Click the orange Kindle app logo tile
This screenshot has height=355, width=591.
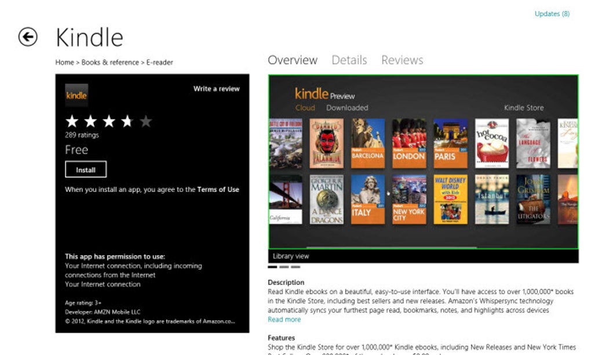point(76,95)
